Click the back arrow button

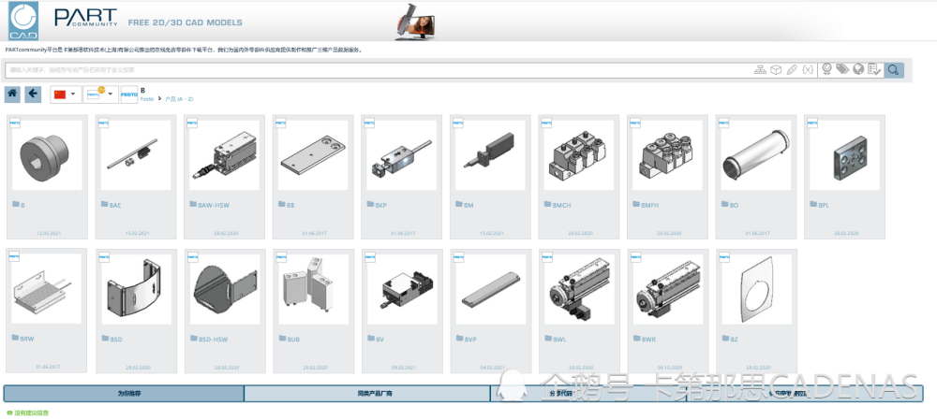tap(33, 94)
